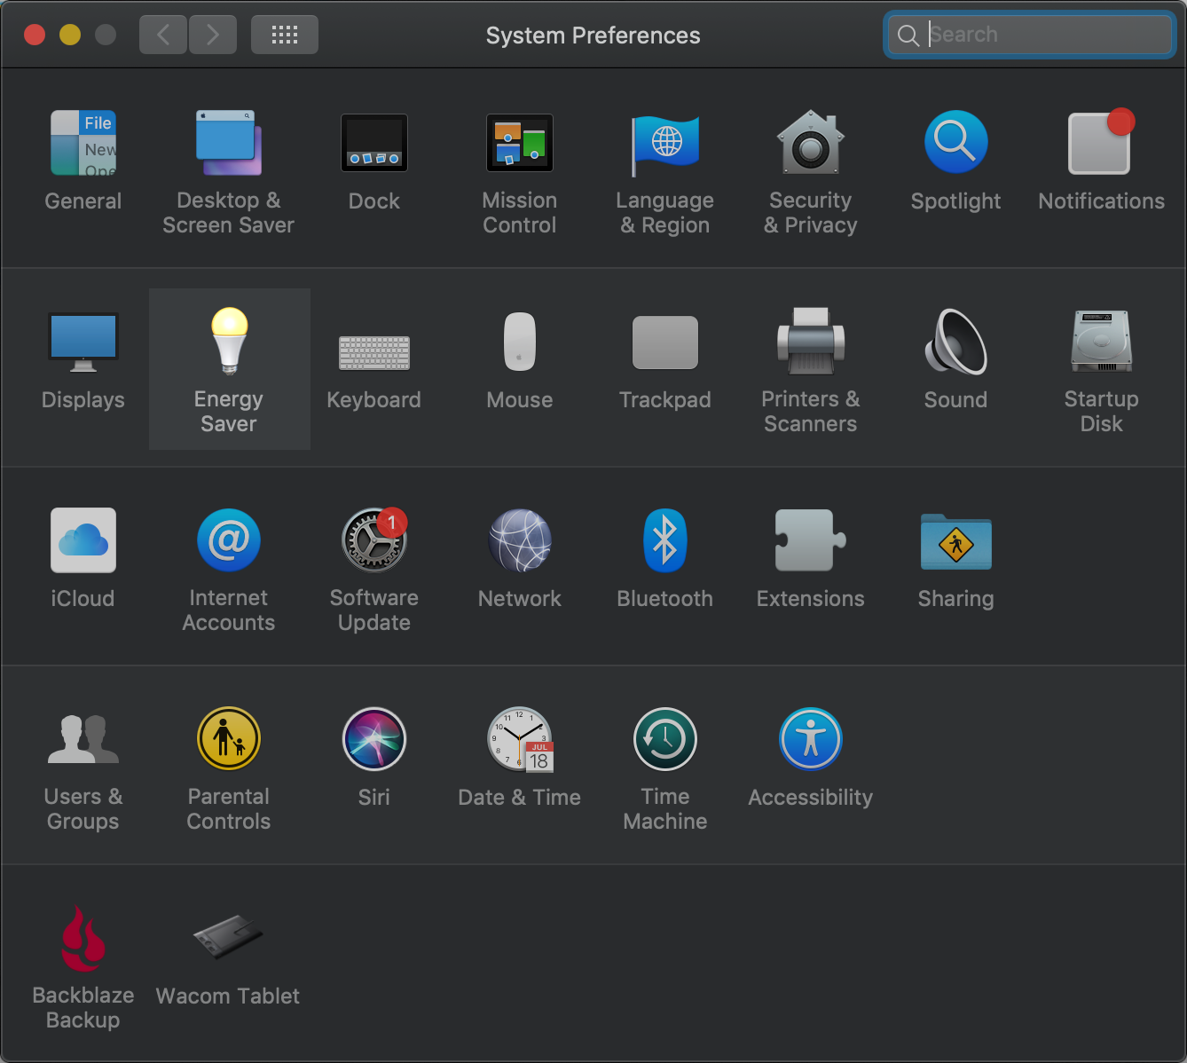Viewport: 1187px width, 1063px height.
Task: Click the back navigation arrow
Action: 163,35
